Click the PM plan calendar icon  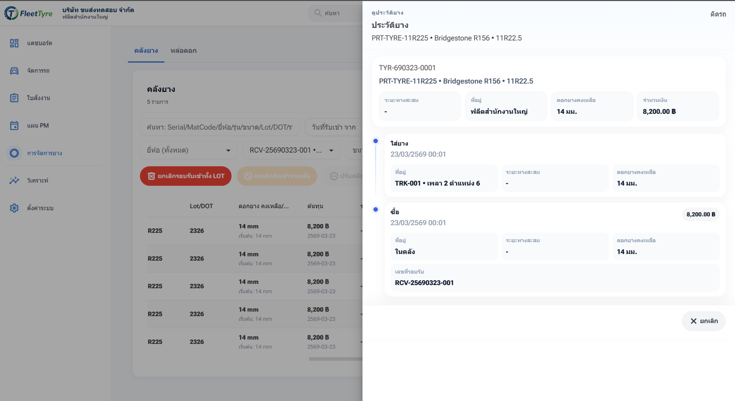pos(14,126)
